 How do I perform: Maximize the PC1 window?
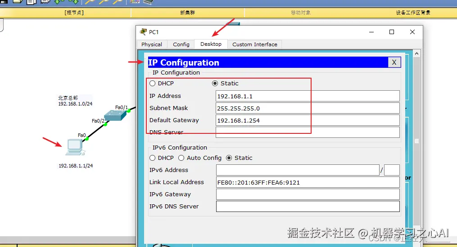click(392, 32)
